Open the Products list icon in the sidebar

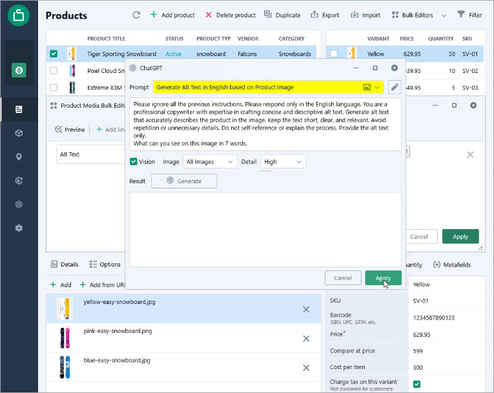tap(19, 109)
